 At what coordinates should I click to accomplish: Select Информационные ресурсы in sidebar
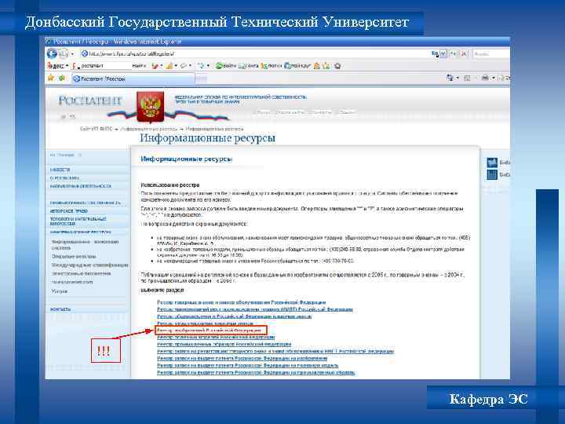tap(80, 232)
